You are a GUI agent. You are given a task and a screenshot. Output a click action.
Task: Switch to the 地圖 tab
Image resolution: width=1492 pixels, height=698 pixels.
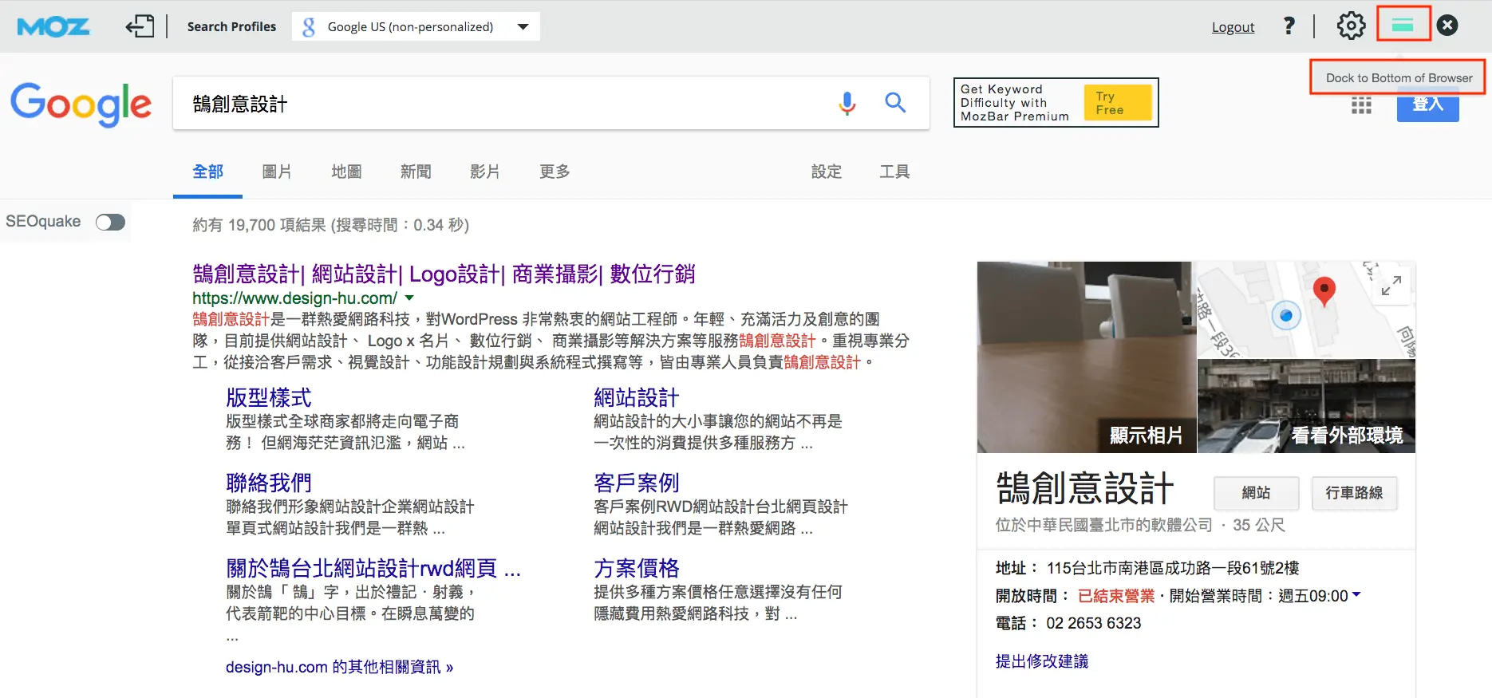click(346, 172)
